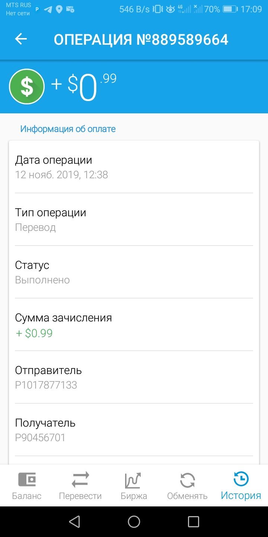The image size is (268, 537).
Task: Tap the Перевести transfer arrows icon
Action: [x=80, y=480]
